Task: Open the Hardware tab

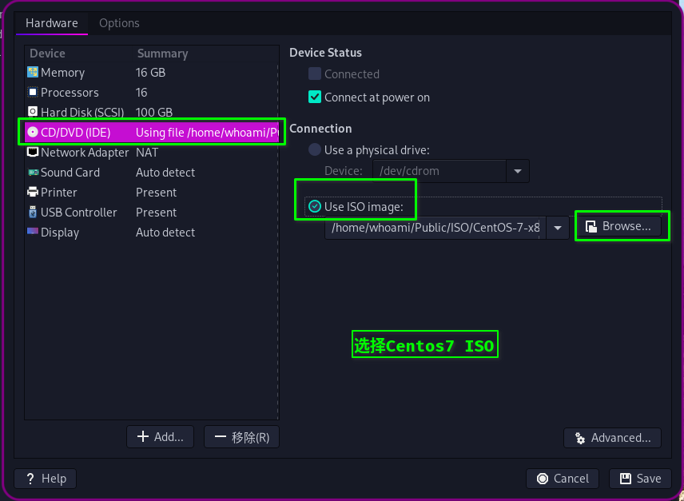Action: click(52, 23)
